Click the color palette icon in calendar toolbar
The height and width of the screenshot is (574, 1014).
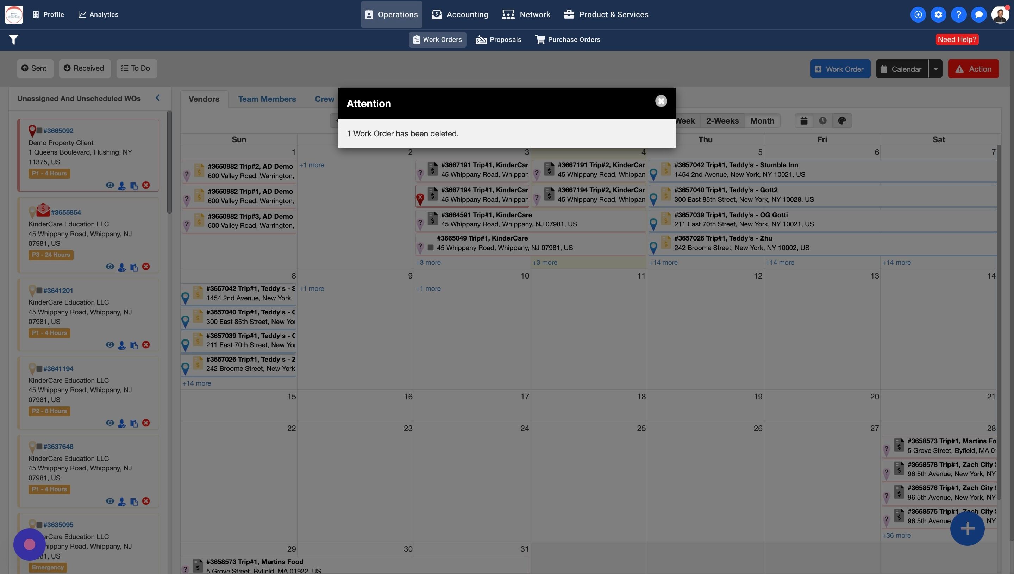[842, 121]
